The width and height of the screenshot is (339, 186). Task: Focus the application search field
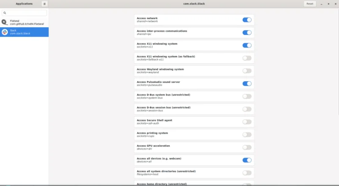[x=24, y=13]
